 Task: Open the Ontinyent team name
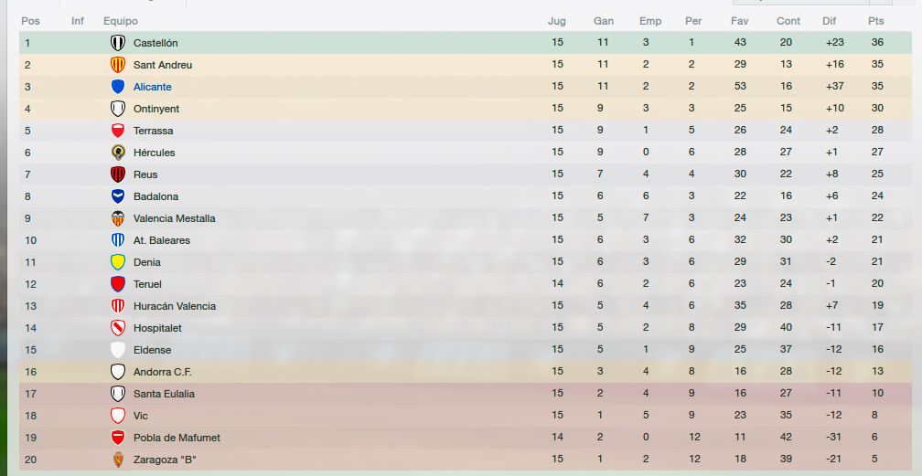pyautogui.click(x=156, y=109)
